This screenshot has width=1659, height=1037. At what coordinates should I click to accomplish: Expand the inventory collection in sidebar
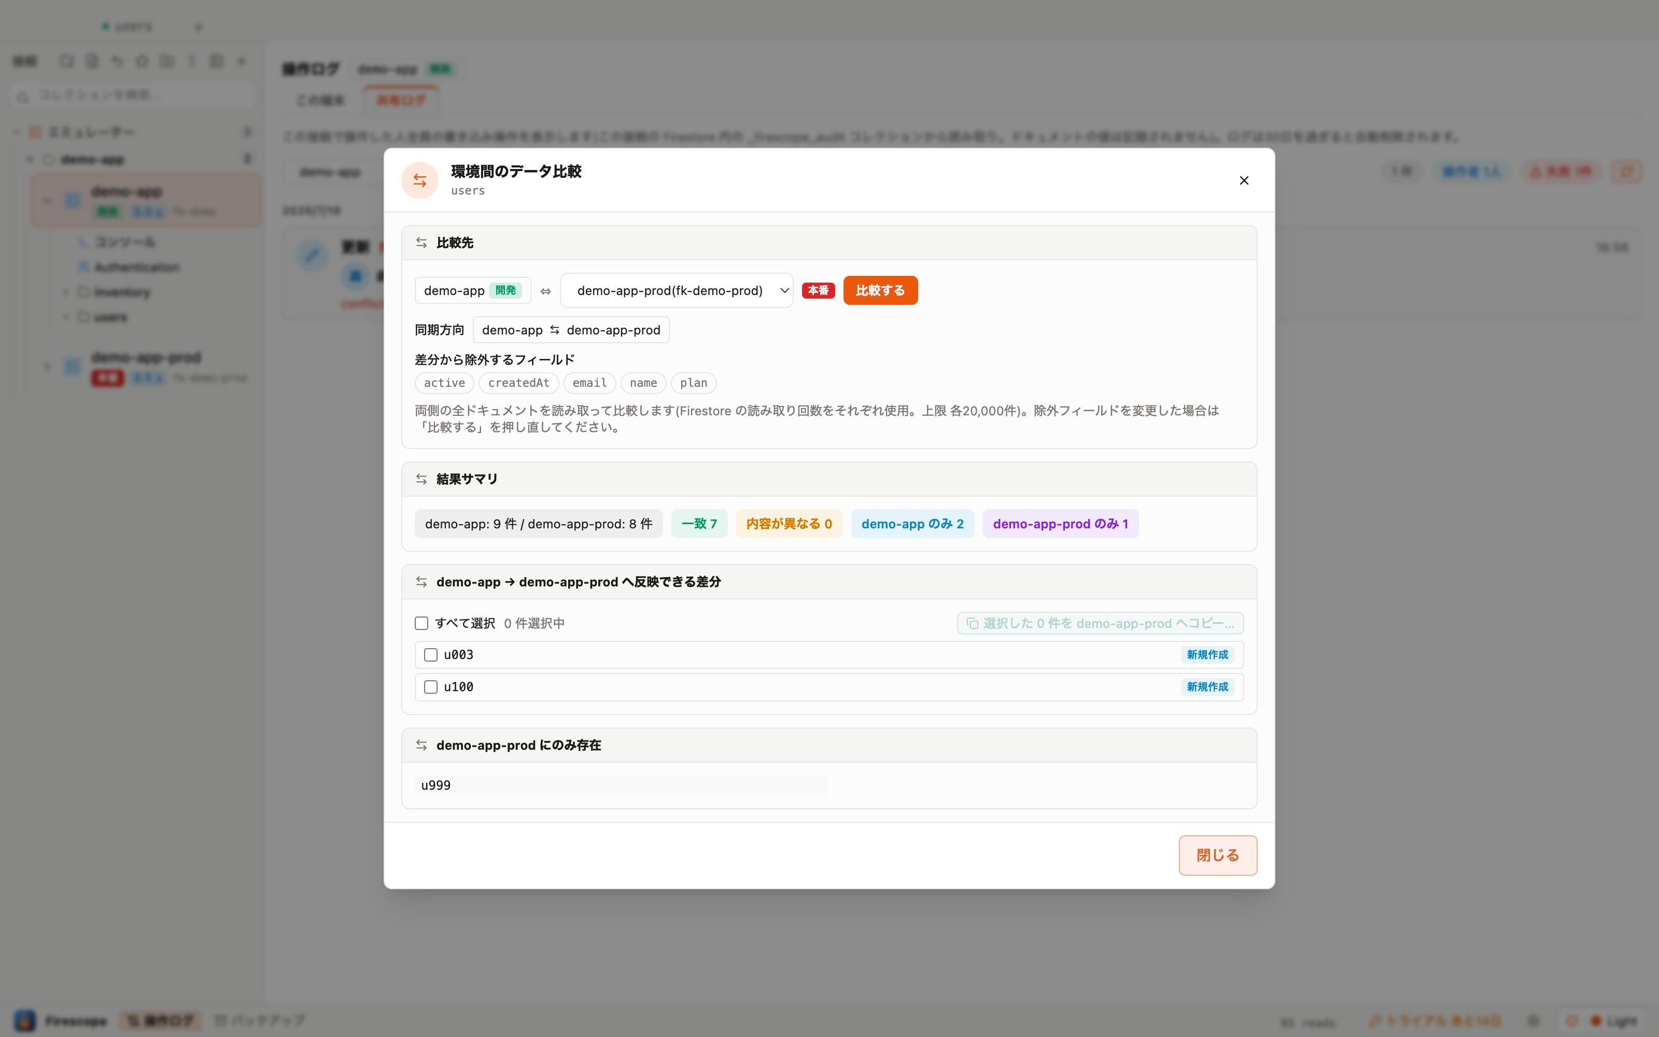pos(66,292)
